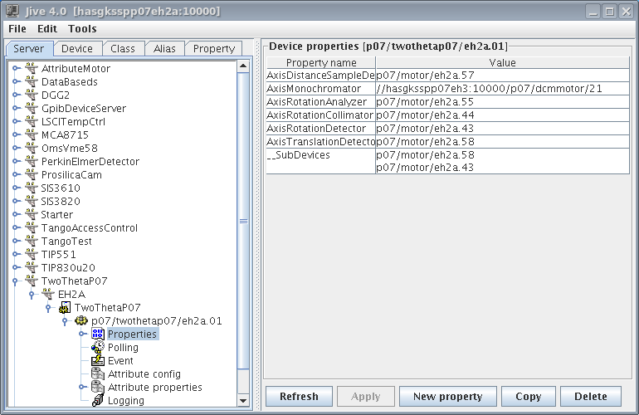Open the File menu
Viewport: 639px width, 415px height.
pyautogui.click(x=17, y=29)
